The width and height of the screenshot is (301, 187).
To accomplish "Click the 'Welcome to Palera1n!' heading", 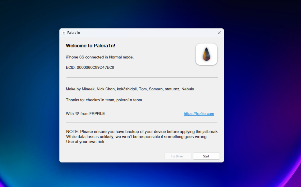I will click(90, 46).
